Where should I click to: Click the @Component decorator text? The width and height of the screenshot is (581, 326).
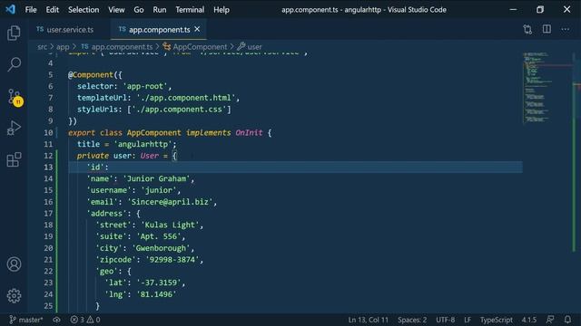coord(91,74)
